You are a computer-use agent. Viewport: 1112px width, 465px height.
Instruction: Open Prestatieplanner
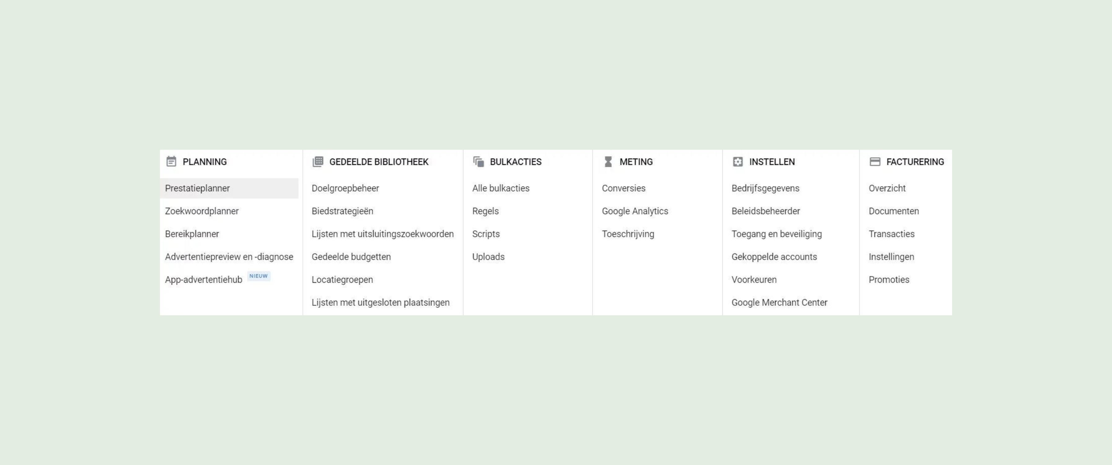(x=229, y=188)
